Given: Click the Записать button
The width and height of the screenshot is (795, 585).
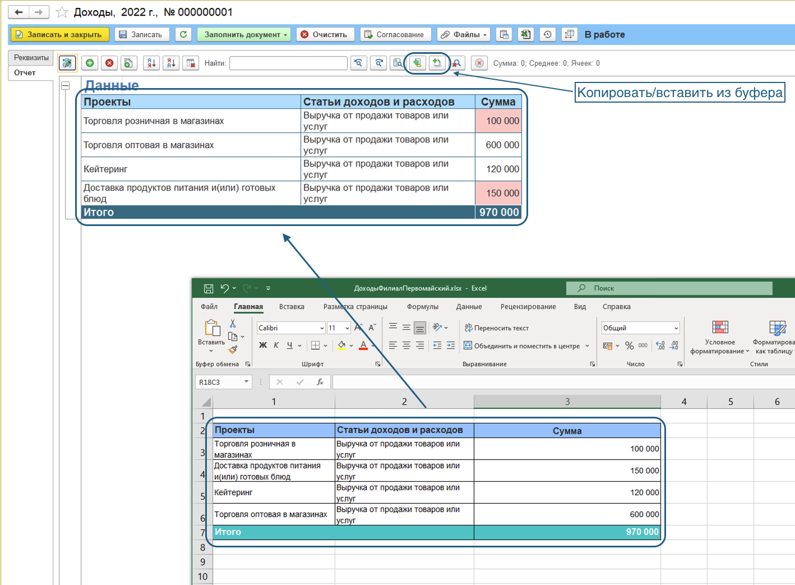Looking at the screenshot, I should pos(142,34).
